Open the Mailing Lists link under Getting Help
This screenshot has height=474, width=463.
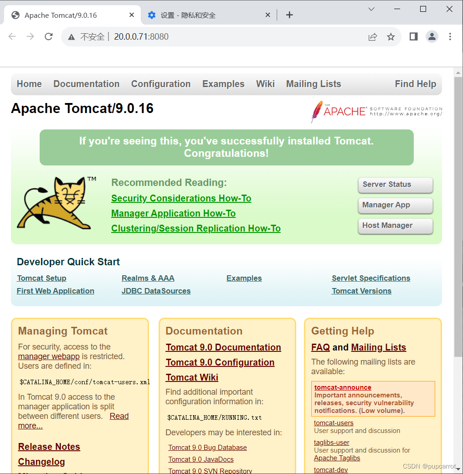378,347
